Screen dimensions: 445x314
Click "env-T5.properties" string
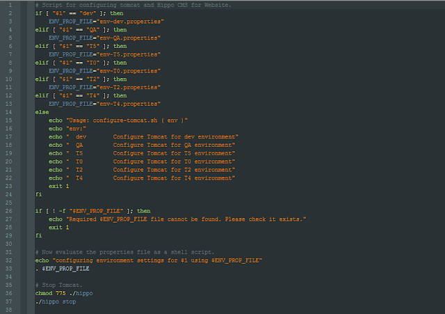[x=129, y=54]
